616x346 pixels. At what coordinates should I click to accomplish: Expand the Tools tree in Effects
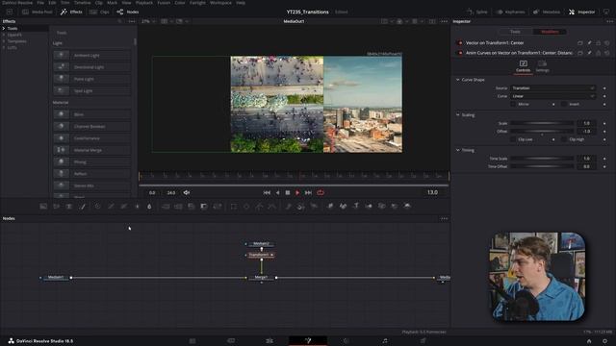[4, 28]
